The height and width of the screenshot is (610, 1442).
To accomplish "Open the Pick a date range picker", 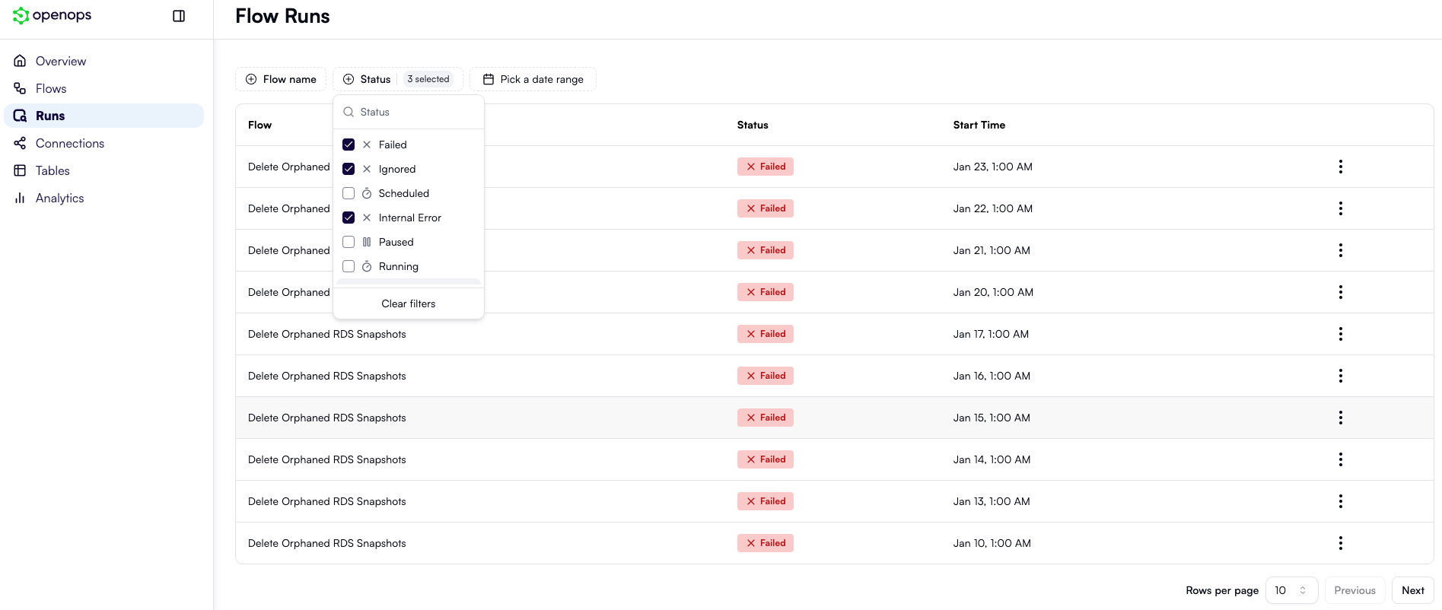I will (533, 79).
